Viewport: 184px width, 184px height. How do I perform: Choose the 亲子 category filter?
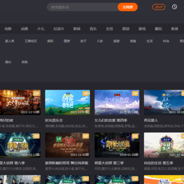pyautogui.click(x=83, y=41)
